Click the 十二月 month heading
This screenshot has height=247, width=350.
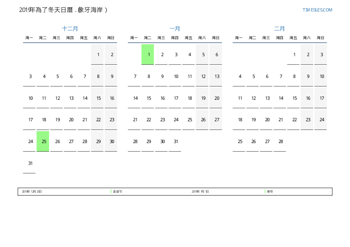(70, 29)
